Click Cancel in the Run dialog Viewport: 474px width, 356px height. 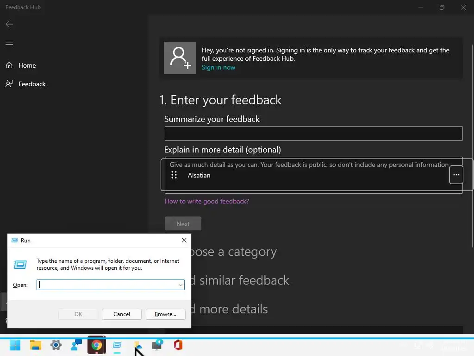122,314
